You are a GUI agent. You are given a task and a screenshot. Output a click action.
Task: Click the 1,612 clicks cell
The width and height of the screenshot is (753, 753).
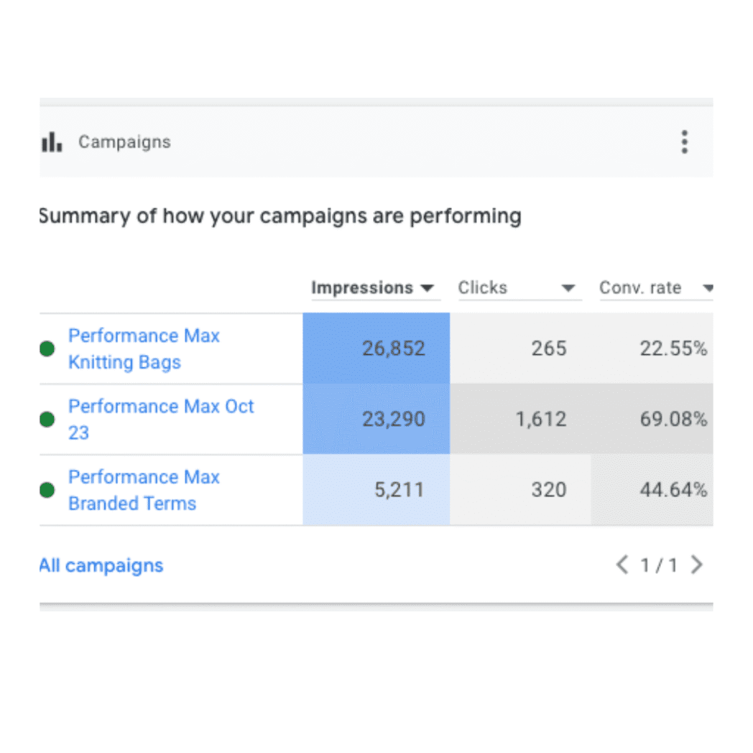pyautogui.click(x=540, y=419)
